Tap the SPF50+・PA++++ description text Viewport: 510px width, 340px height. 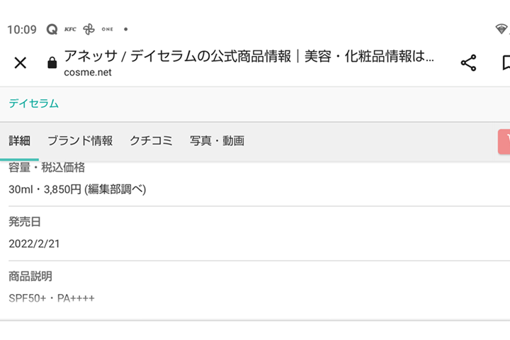point(52,298)
